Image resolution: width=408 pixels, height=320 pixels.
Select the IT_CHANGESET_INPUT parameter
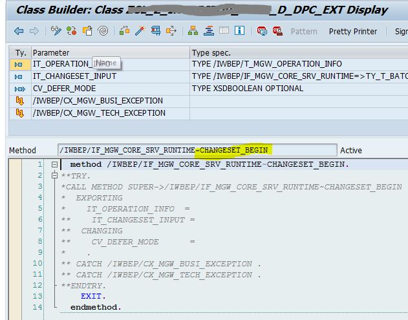[72, 76]
